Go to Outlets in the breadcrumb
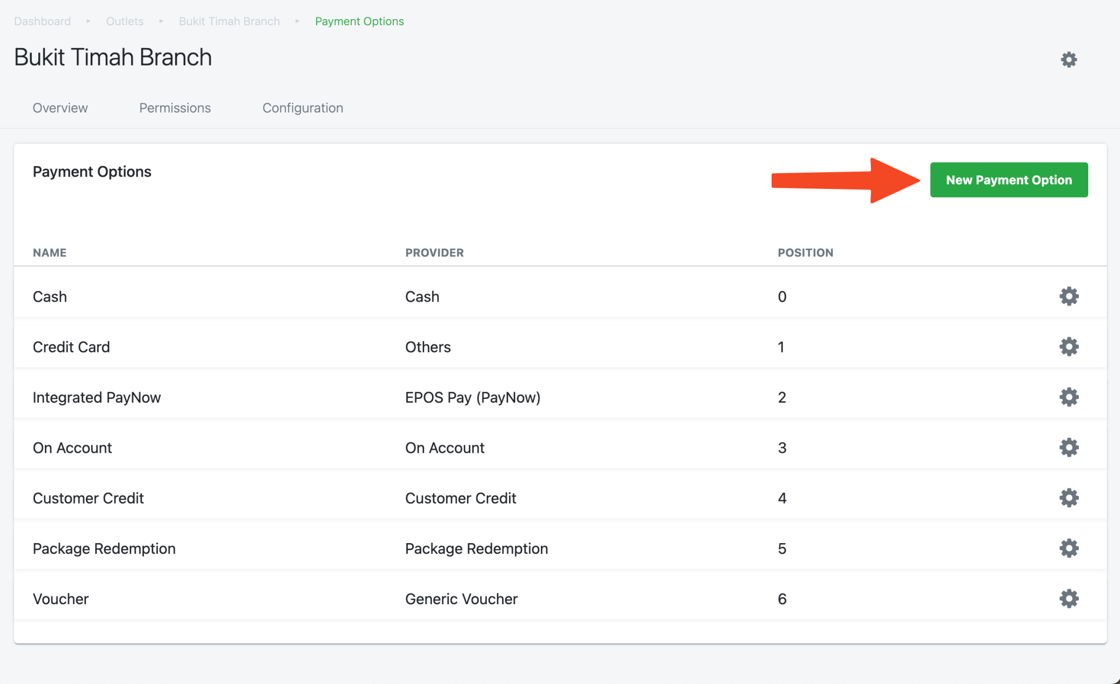 tap(125, 21)
